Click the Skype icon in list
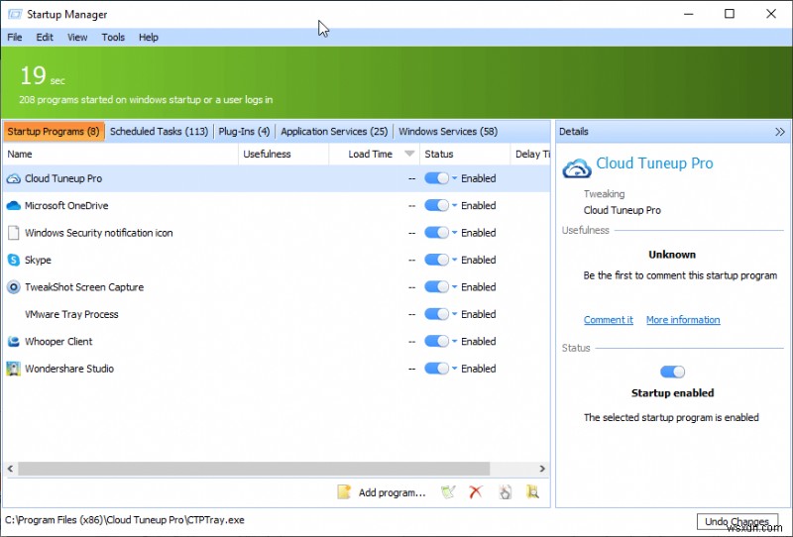This screenshot has width=793, height=537. 14,260
